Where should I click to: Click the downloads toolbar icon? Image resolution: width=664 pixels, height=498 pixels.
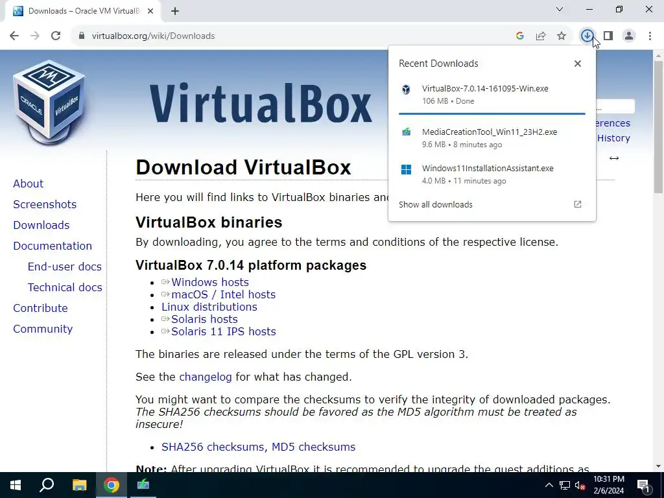coord(587,36)
